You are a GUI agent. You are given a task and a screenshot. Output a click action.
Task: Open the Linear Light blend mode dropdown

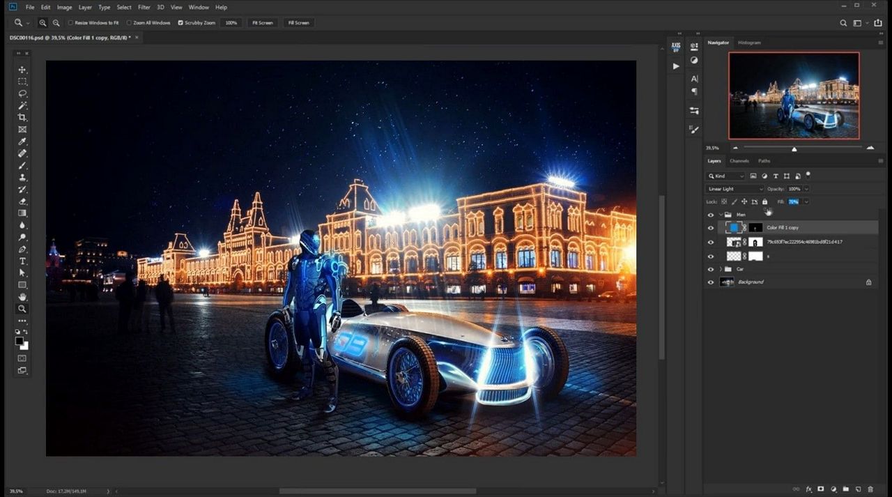[733, 188]
